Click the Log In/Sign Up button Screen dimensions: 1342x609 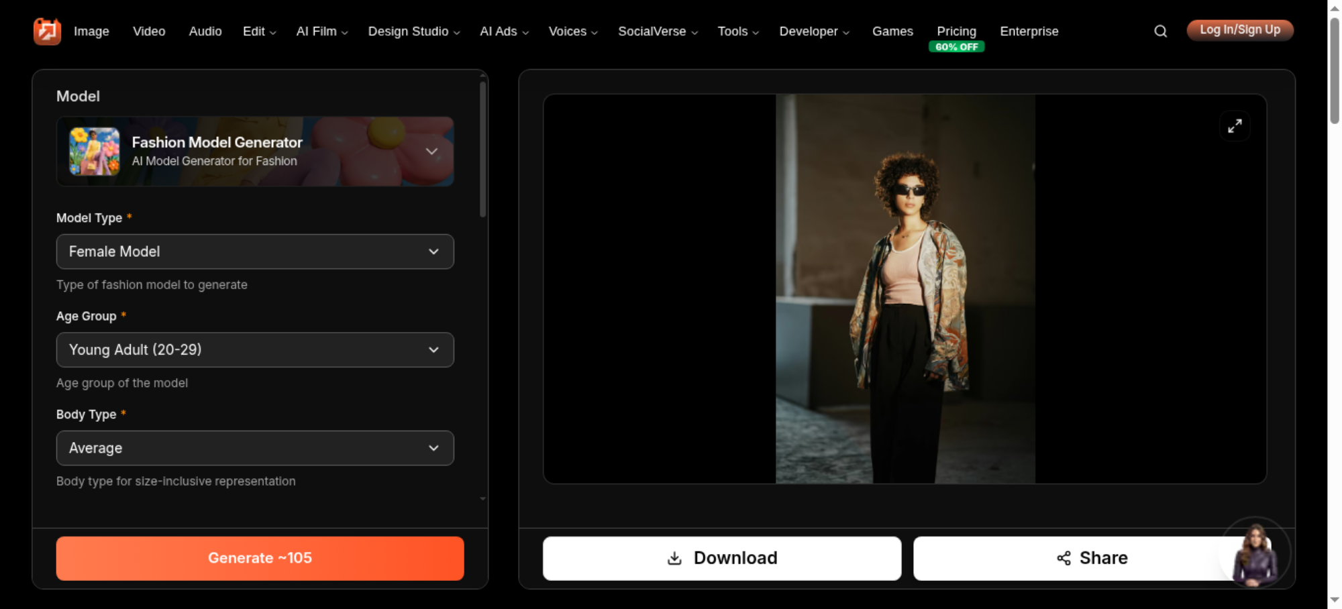[x=1240, y=30]
